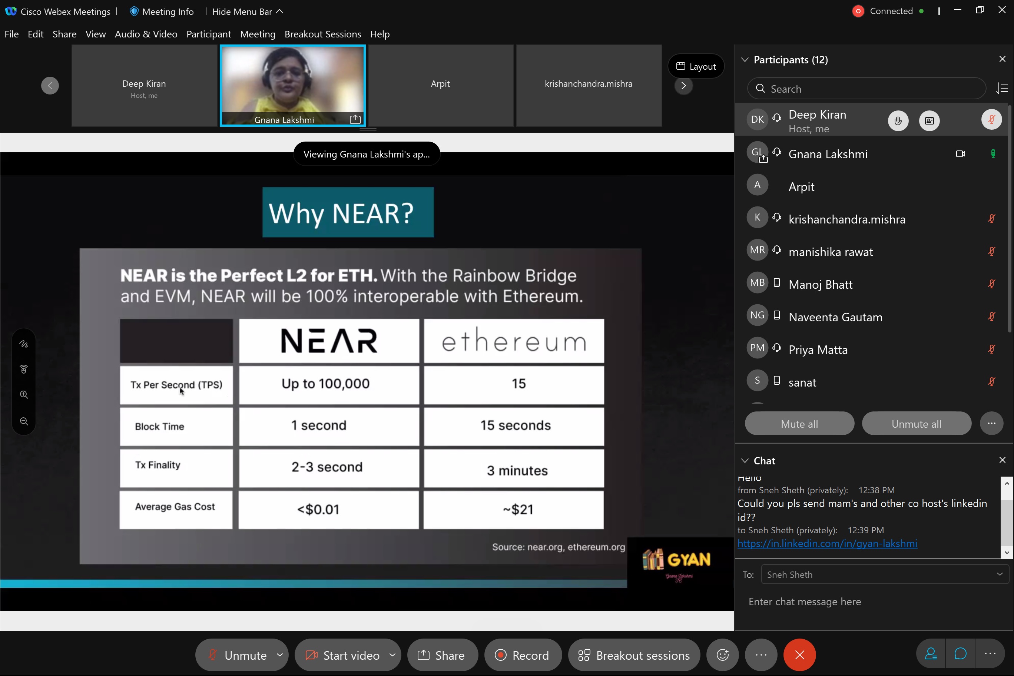Close the Chat panel
Image resolution: width=1014 pixels, height=676 pixels.
point(1002,460)
